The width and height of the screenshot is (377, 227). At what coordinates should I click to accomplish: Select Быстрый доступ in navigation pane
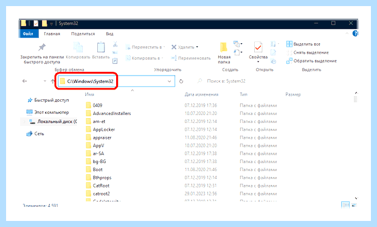tap(48, 100)
